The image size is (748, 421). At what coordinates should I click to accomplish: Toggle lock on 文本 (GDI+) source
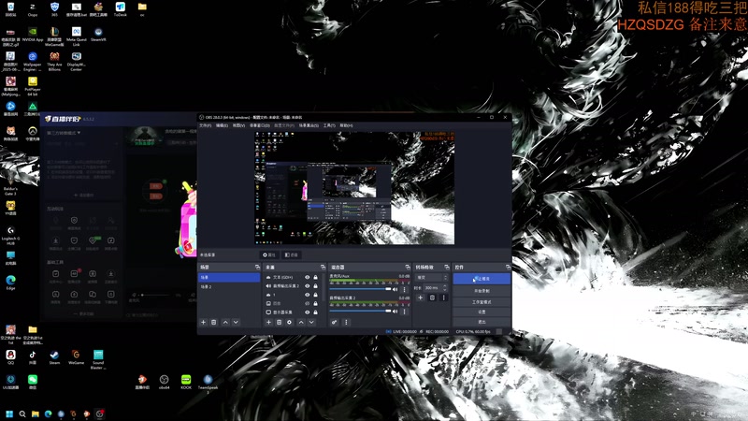point(315,277)
